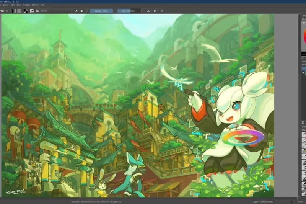The image size is (306, 204).
Task: Open the fill patterns swatch in toolbar
Action: [x=19, y=11]
